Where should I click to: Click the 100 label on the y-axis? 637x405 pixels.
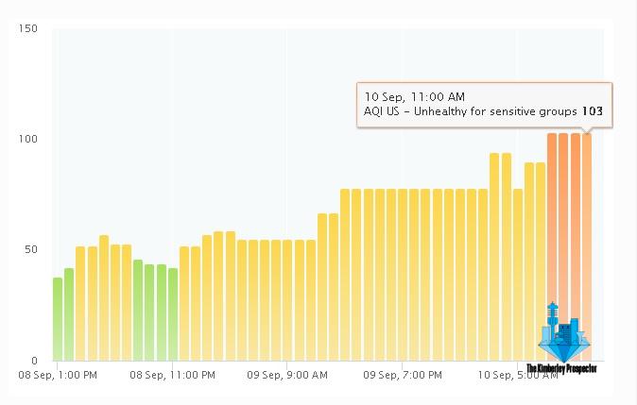27,139
